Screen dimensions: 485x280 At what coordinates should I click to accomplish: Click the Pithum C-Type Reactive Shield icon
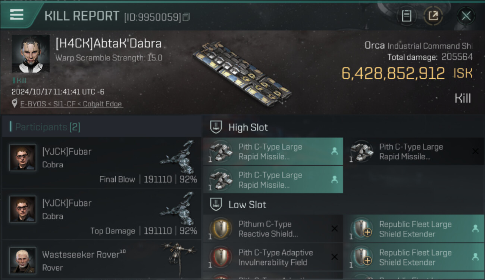[221, 229]
